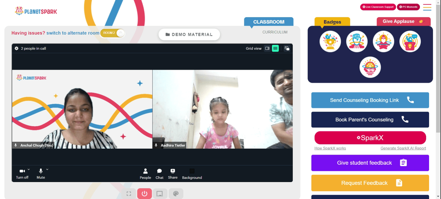Open more options on Aadhira's video

(287, 75)
